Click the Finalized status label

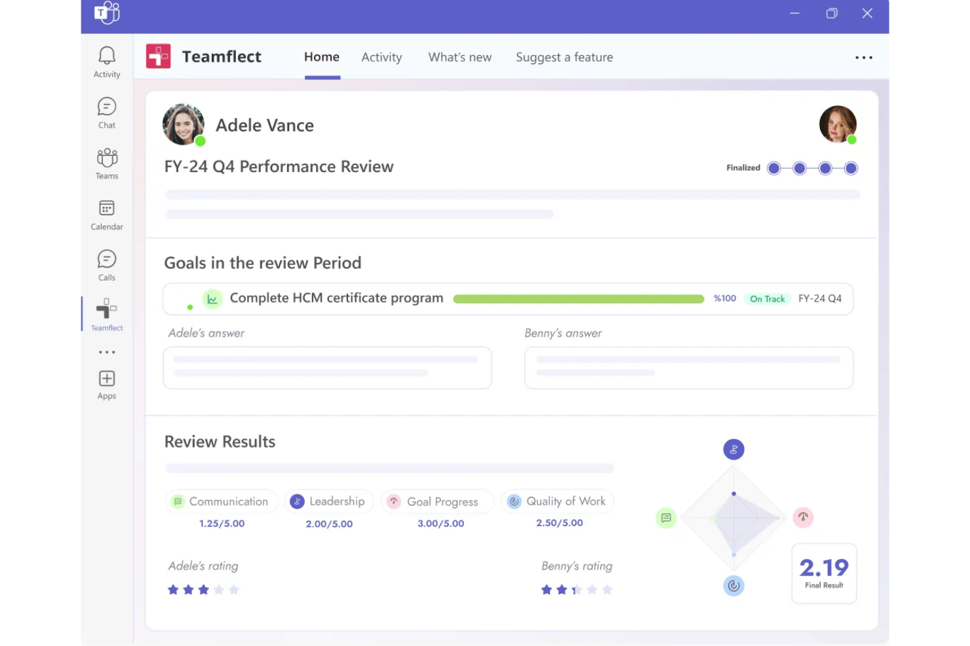[743, 168]
